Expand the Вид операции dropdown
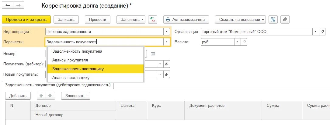The height and width of the screenshot is (125, 330). (x=166, y=32)
